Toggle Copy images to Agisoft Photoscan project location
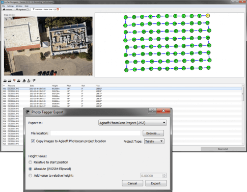247x192 pixels. [33, 141]
